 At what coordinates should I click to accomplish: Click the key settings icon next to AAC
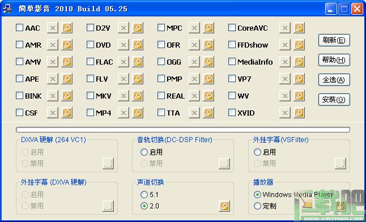tap(67, 28)
